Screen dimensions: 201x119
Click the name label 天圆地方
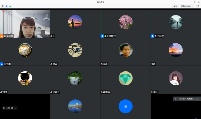click(x=111, y=36)
